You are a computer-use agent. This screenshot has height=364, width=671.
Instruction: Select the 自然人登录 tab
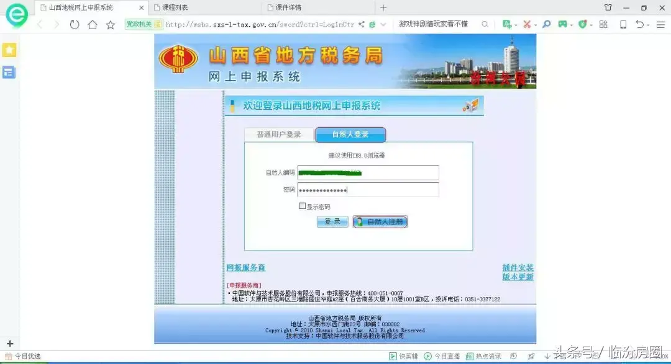click(x=350, y=134)
